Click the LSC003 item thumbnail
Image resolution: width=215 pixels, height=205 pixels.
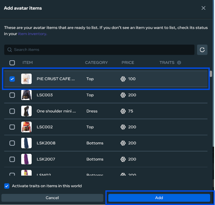click(x=26, y=95)
